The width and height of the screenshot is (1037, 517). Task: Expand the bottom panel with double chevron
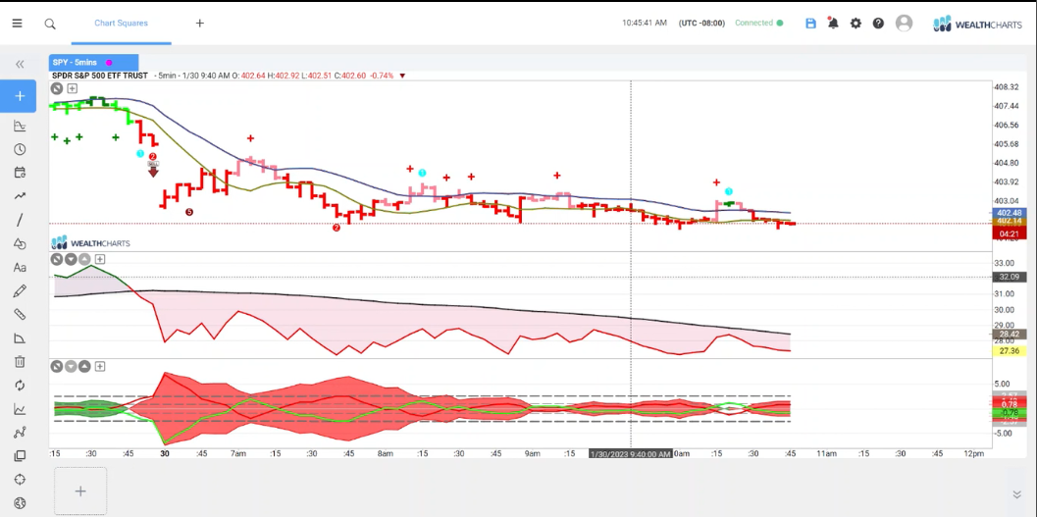point(1017,494)
